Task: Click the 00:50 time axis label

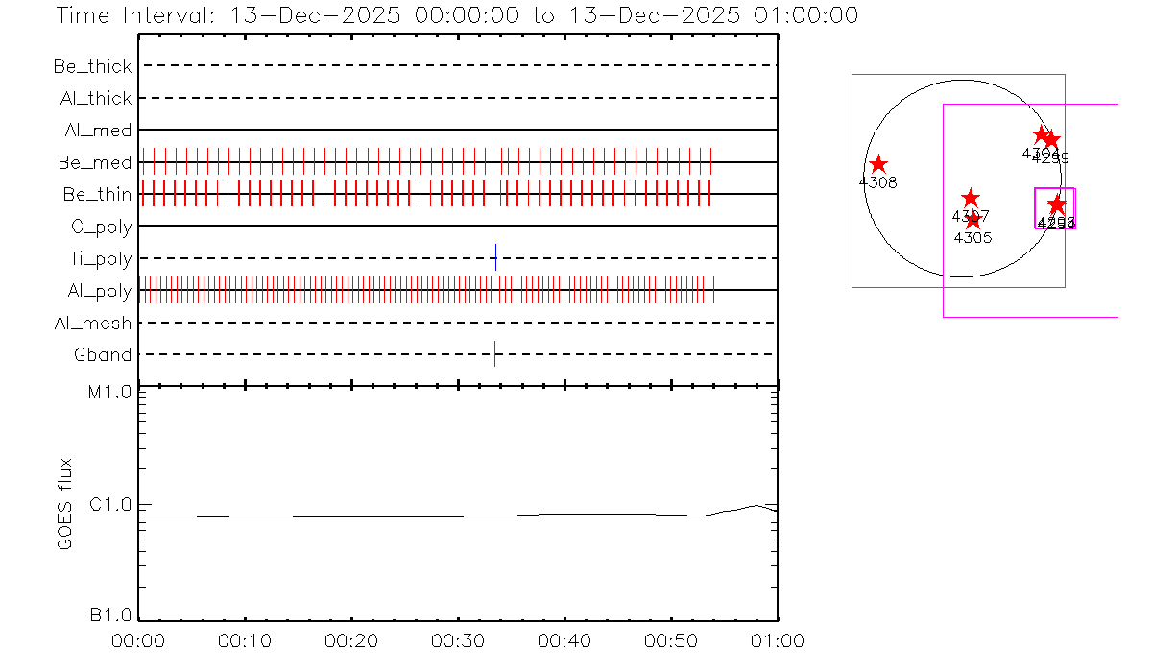Action: pyautogui.click(x=671, y=641)
